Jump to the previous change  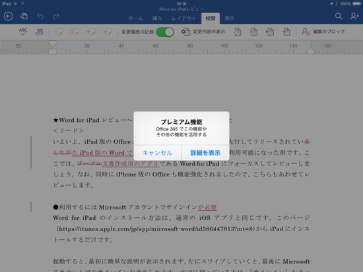(270, 32)
